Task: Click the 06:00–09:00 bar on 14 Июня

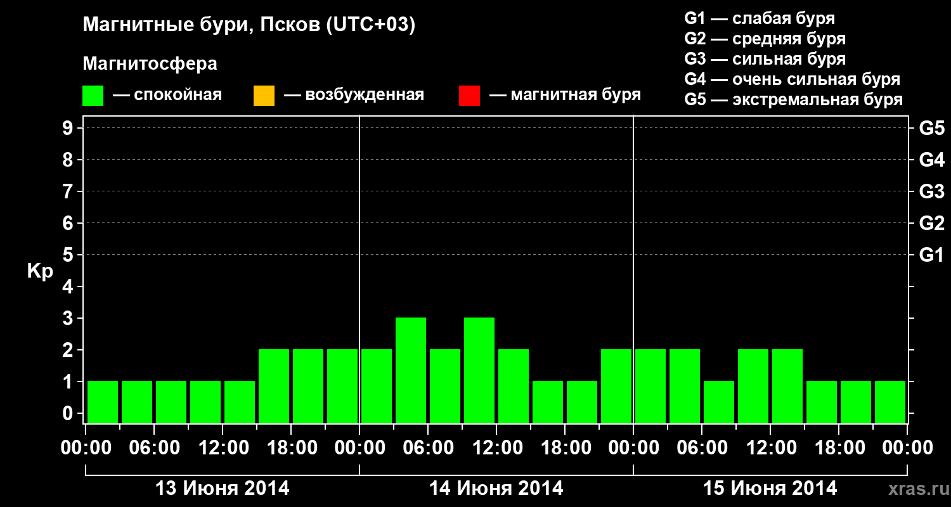Action: coord(445,387)
